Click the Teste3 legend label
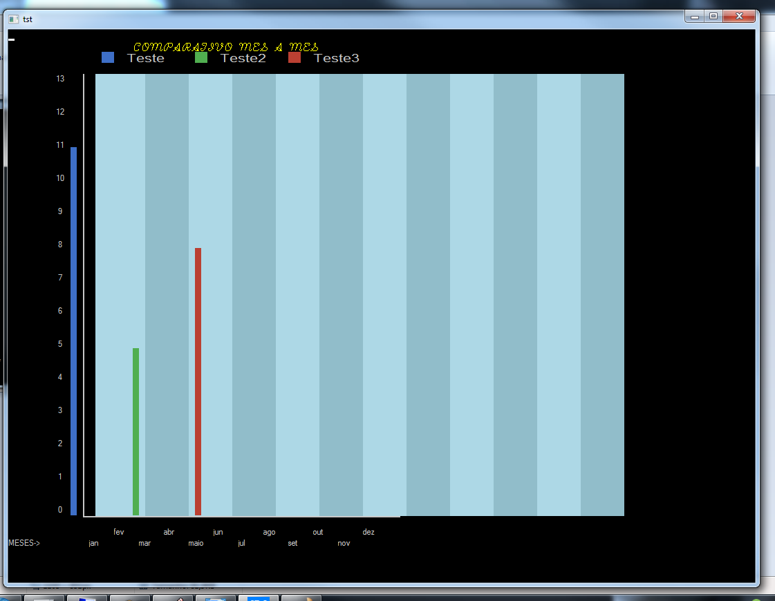Image resolution: width=775 pixels, height=601 pixels. 337,58
